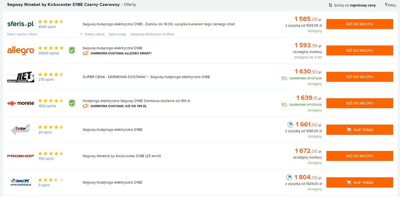Image resolution: width=400 pixels, height=197 pixels.
Task: Click price 1 672,00 zł
Action: click(x=308, y=151)
